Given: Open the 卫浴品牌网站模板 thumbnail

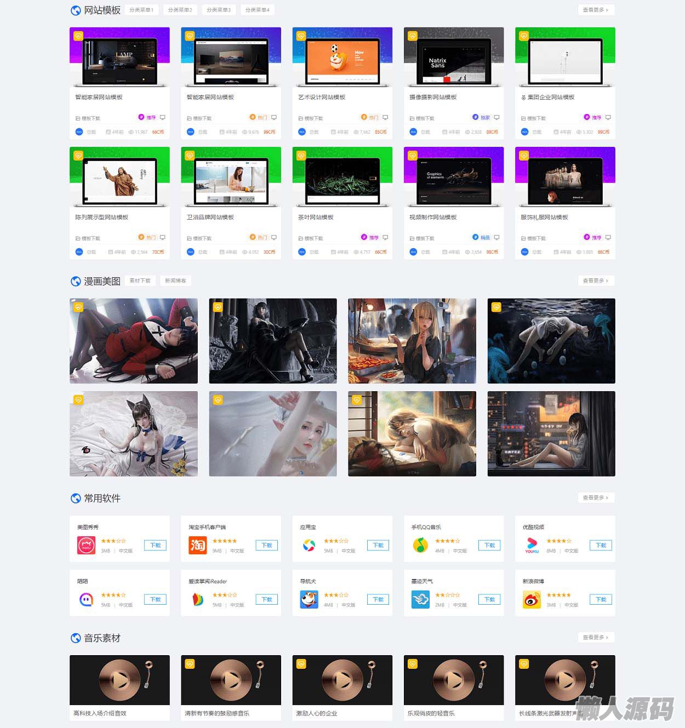Looking at the screenshot, I should point(231,177).
